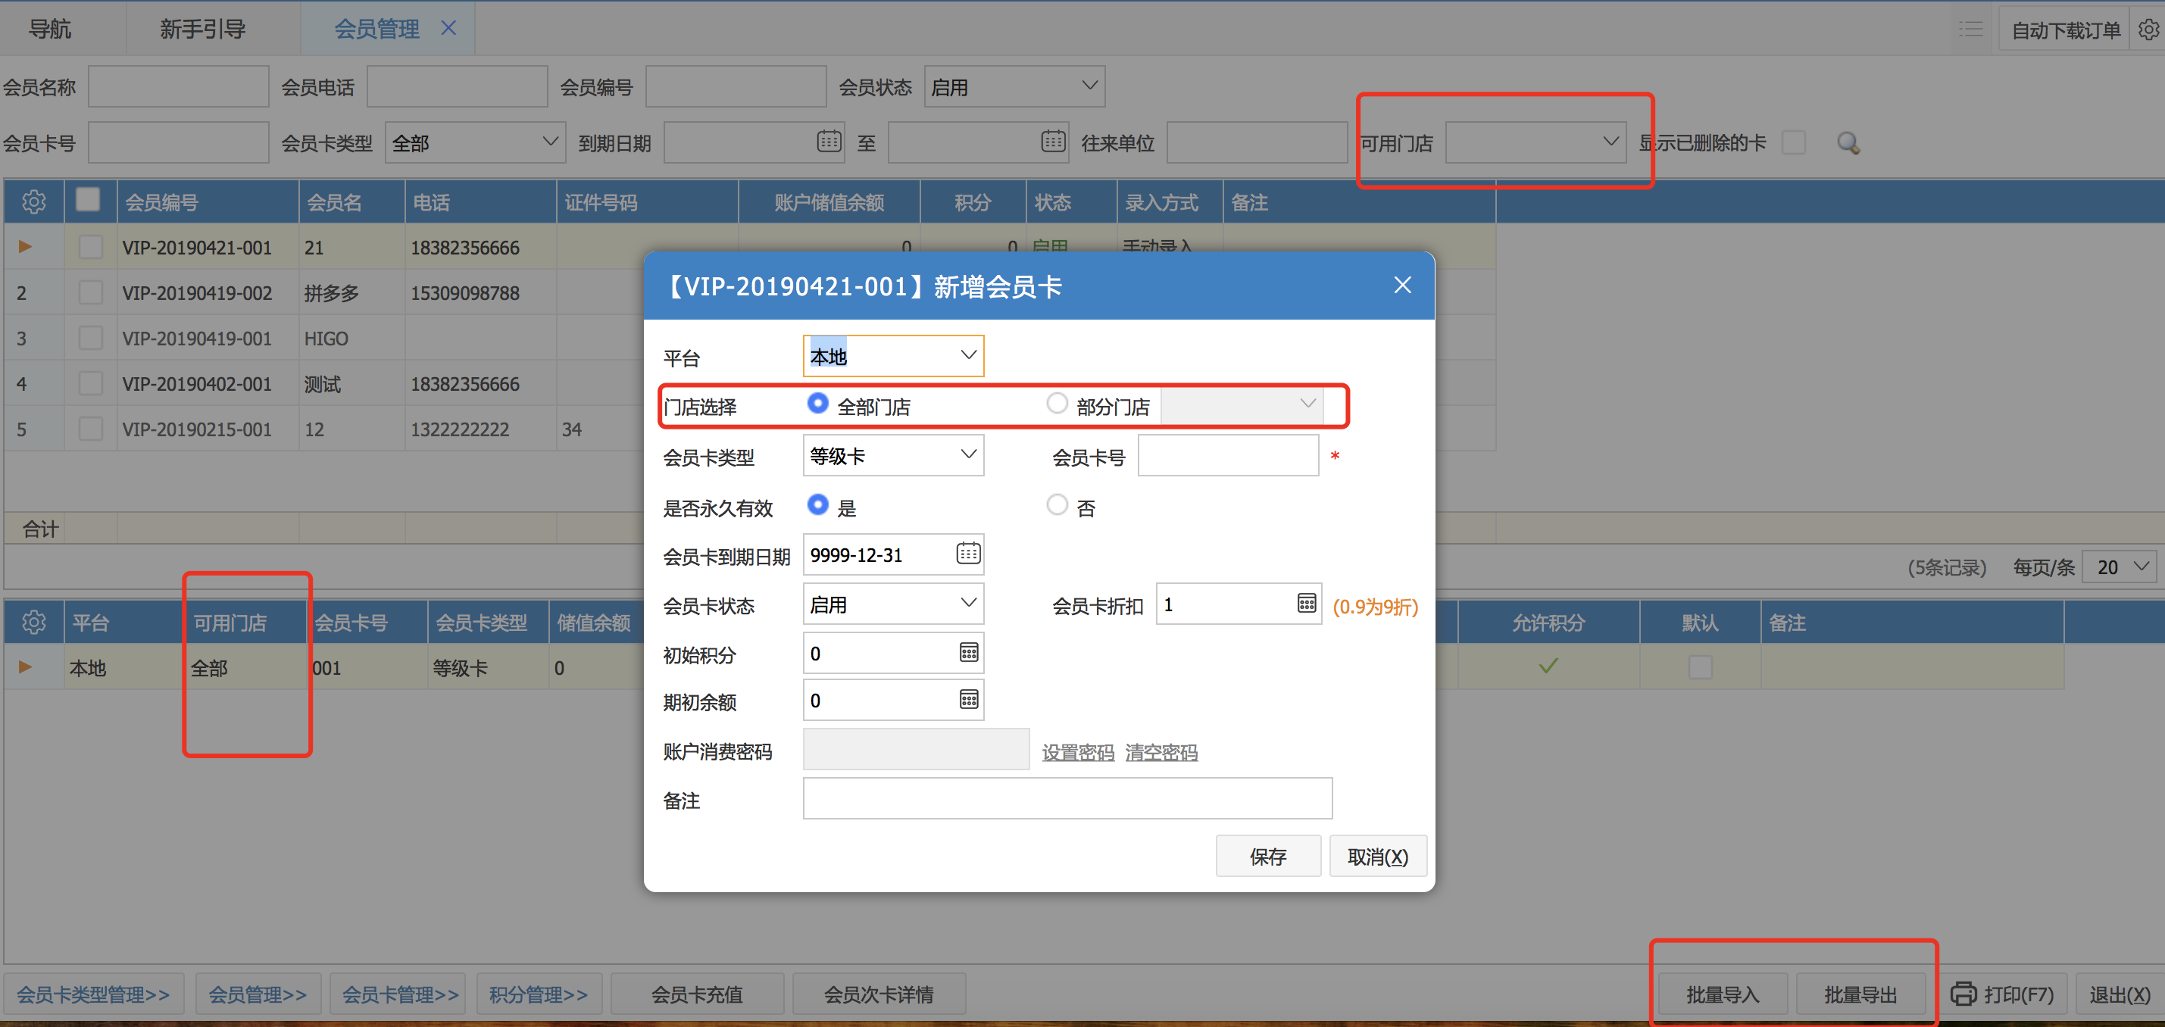Open 可用门店 filter dropdown

point(1535,142)
